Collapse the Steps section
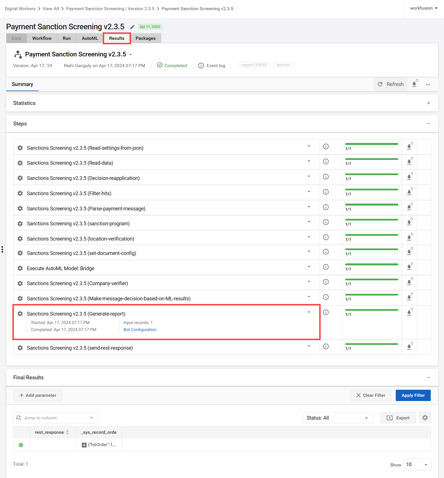Image resolution: width=444 pixels, height=478 pixels. click(428, 124)
